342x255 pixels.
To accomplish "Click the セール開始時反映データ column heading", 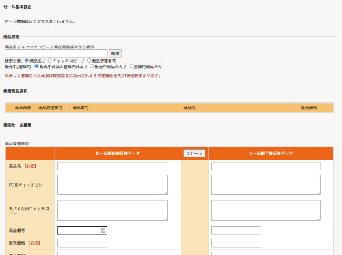I will click(118, 153).
